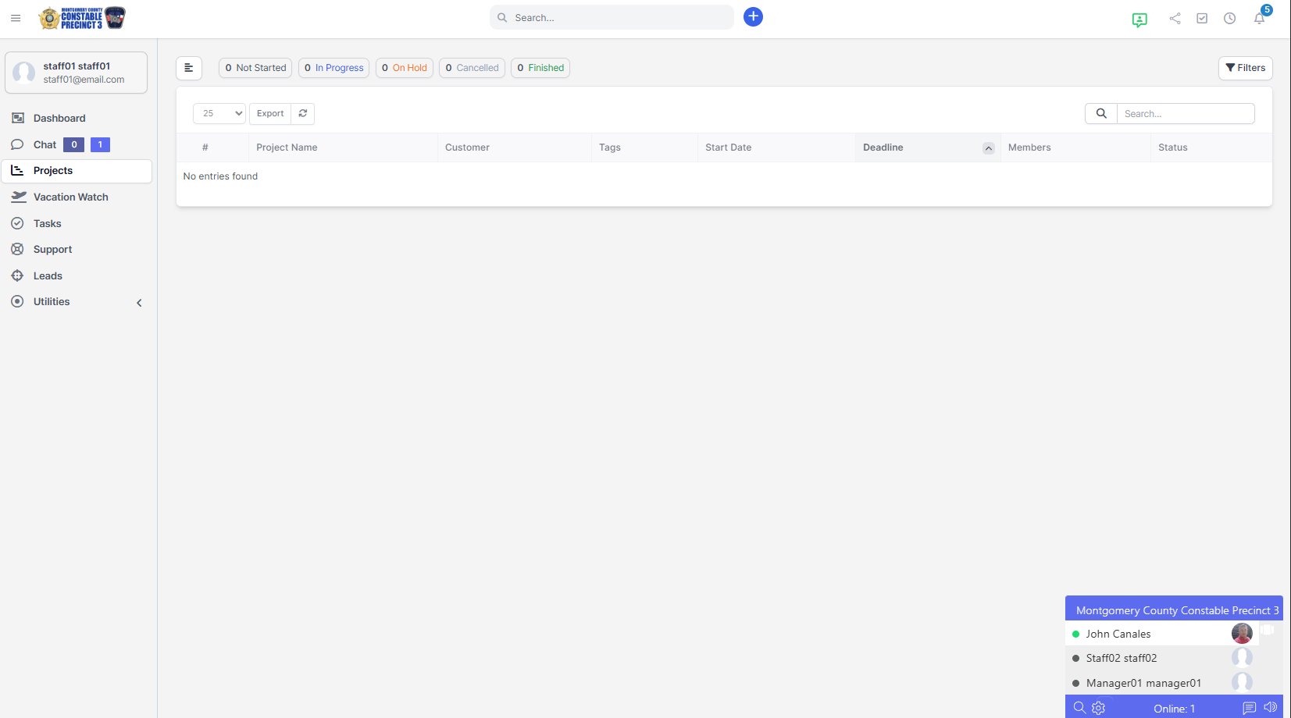Open the 25 entries per page dropdown

(x=219, y=113)
